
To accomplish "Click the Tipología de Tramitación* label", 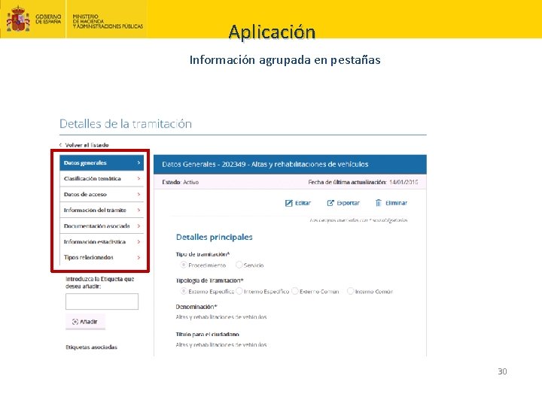I will coord(209,280).
